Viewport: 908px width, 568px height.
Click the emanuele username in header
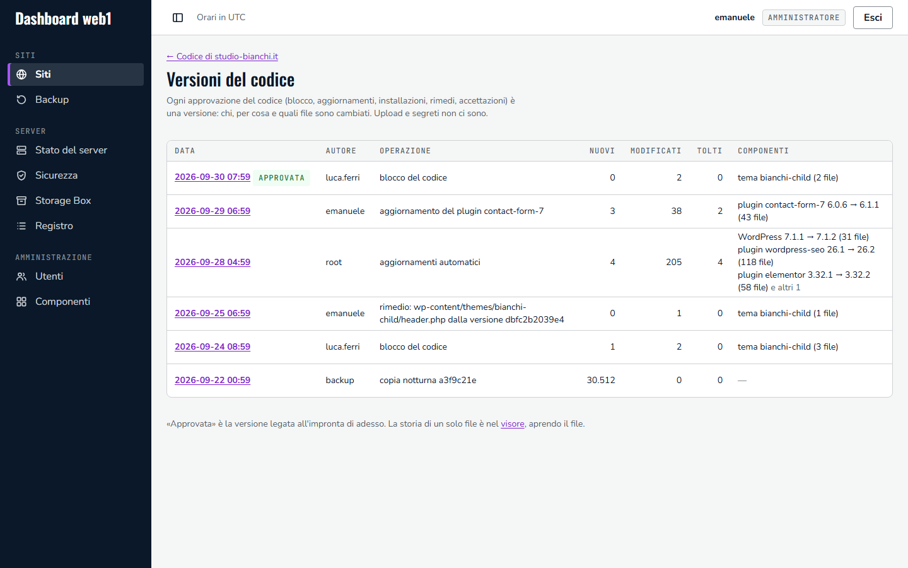pyautogui.click(x=735, y=18)
